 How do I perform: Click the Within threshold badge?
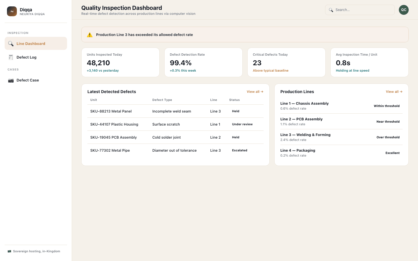point(387,106)
